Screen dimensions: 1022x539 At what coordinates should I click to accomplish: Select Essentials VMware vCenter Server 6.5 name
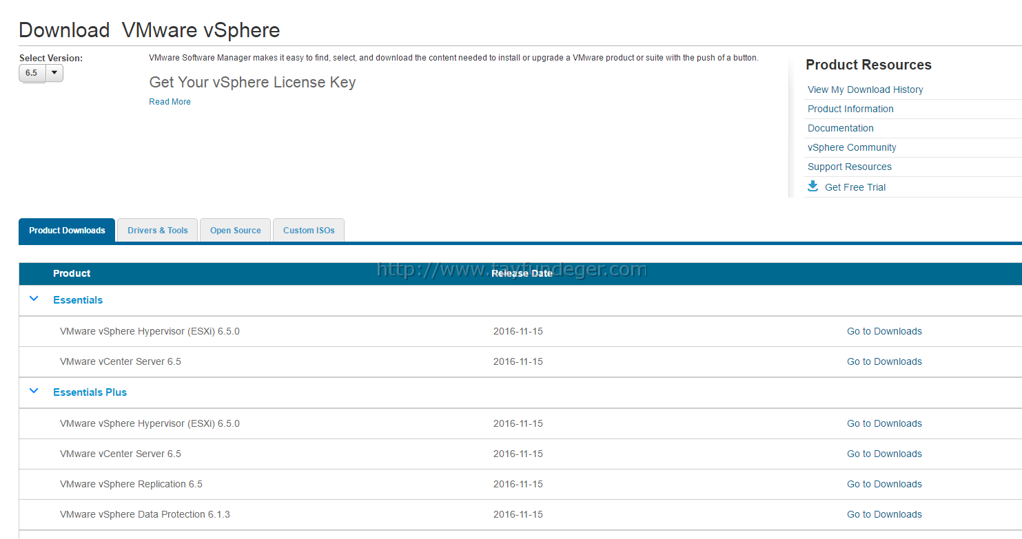tap(121, 361)
